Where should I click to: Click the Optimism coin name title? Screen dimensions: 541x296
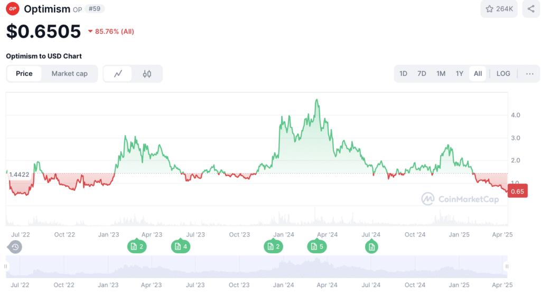coord(47,9)
